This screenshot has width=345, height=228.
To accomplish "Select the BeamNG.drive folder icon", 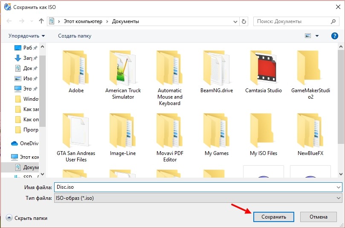I will pos(217,68).
